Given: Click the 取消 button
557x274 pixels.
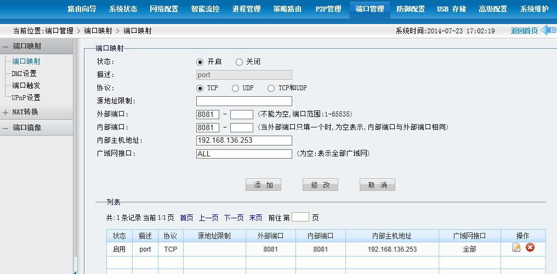Looking at the screenshot, I should [x=377, y=185].
